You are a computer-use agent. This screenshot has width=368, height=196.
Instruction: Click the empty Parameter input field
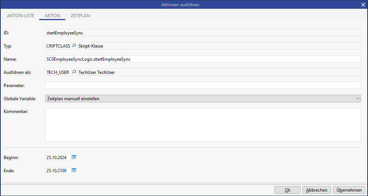point(203,85)
